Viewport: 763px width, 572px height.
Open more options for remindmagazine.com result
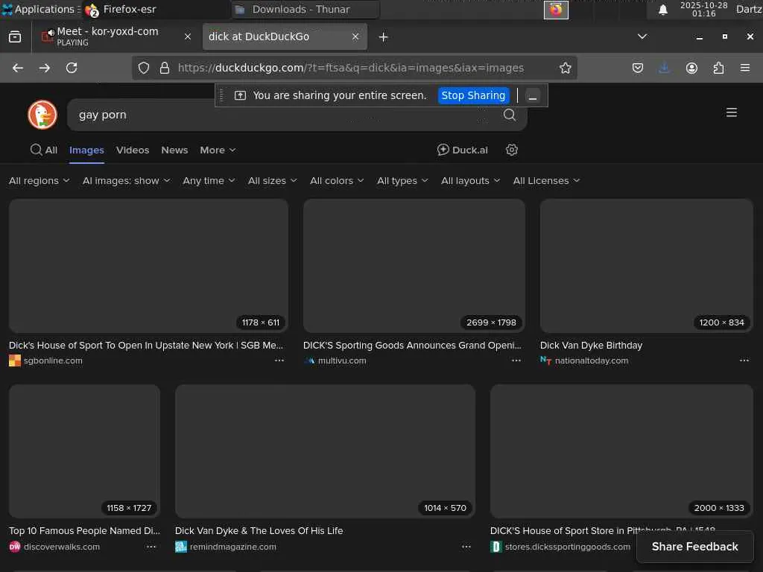click(x=466, y=547)
